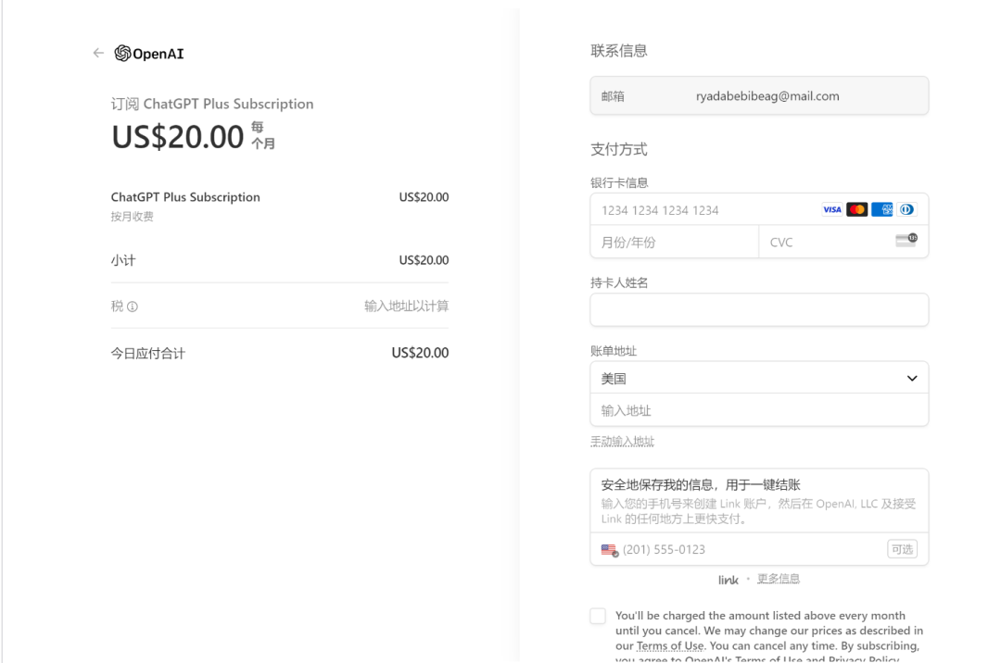Click the Diners Club card icon
1001x663 pixels.
pyautogui.click(x=906, y=209)
